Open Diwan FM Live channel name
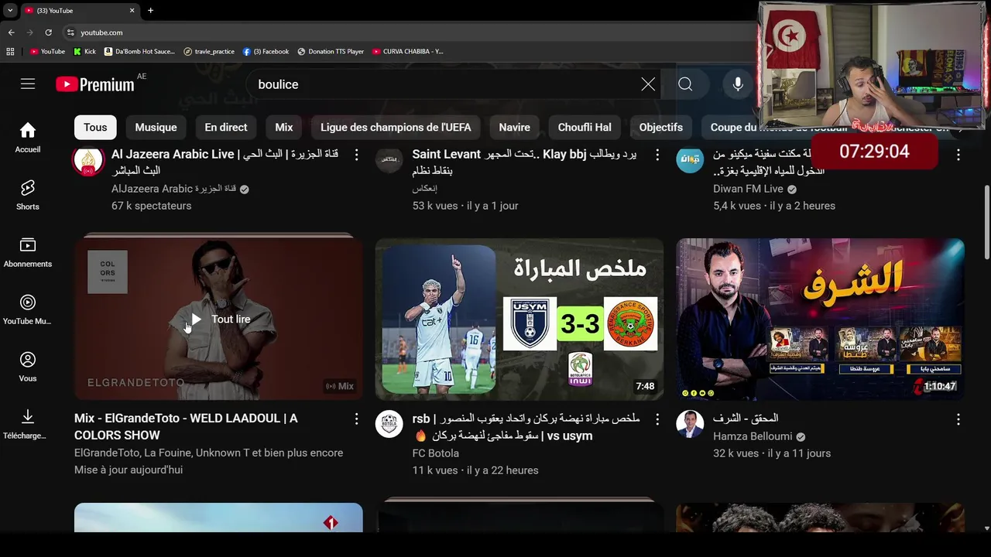The image size is (991, 557). click(748, 189)
